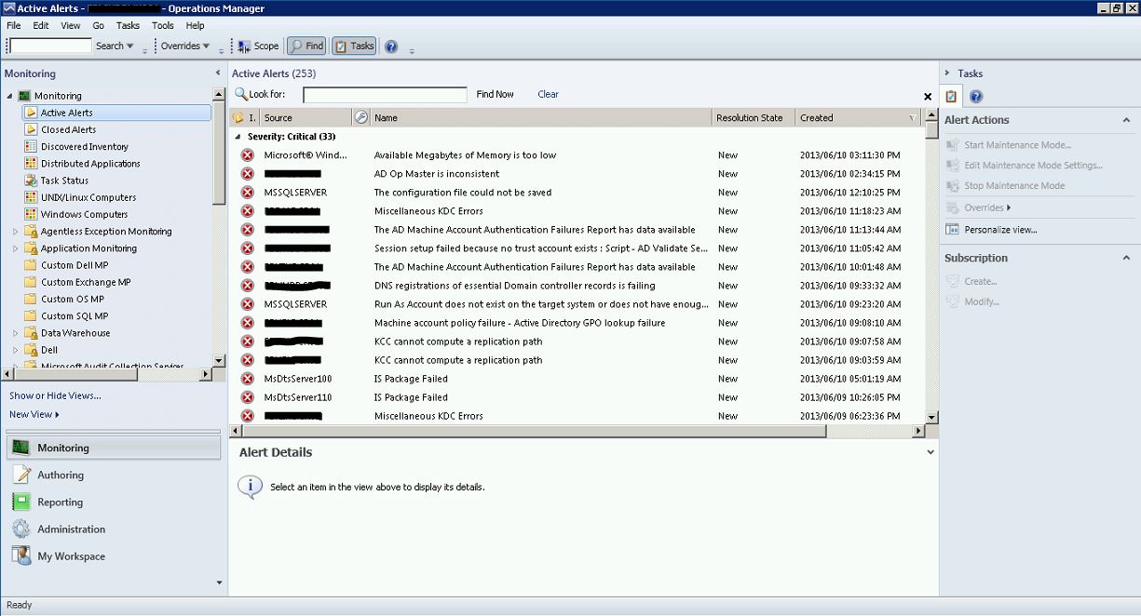Collapse the Alert Actions section
Viewport: 1141px width, 616px height.
click(1125, 120)
